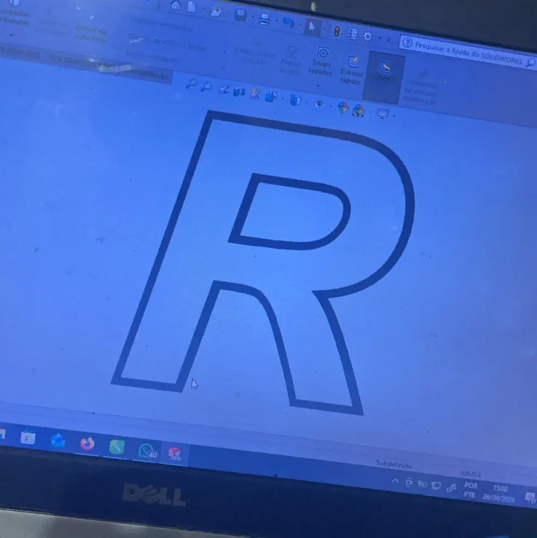The height and width of the screenshot is (538, 537).
Task: Show hidden system tray icons chevron
Action: pyautogui.click(x=395, y=480)
